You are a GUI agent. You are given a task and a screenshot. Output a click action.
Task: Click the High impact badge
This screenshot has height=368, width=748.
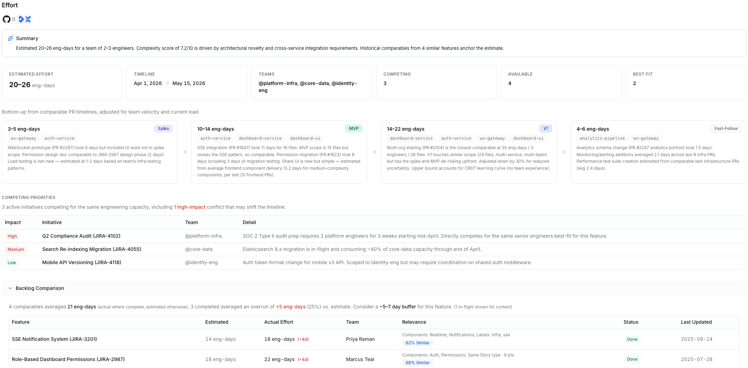pyautogui.click(x=12, y=236)
